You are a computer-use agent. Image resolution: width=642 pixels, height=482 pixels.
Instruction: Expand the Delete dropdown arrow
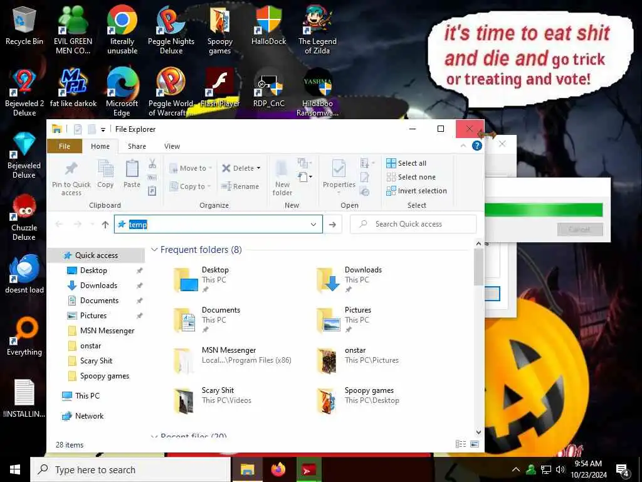(x=258, y=168)
